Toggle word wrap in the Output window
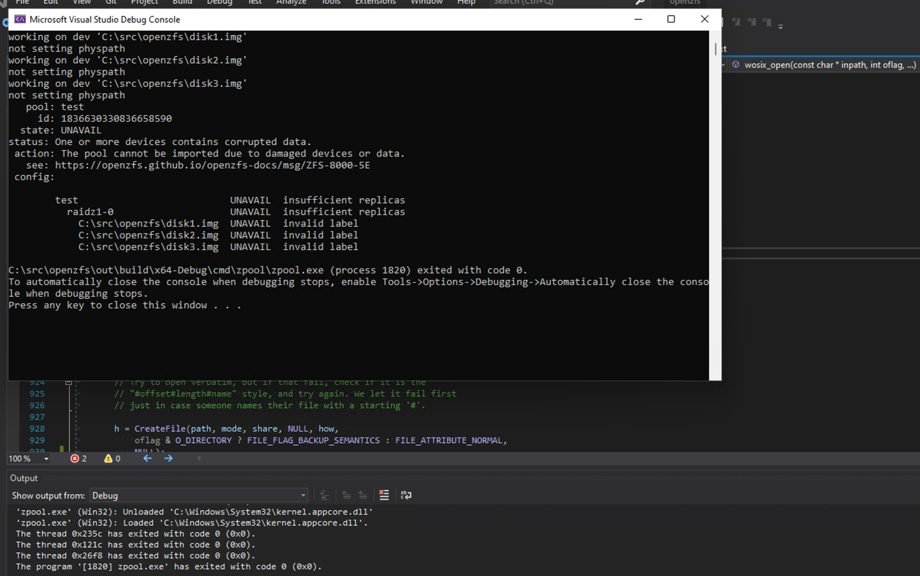Screen dimensions: 920x576 click(x=406, y=495)
